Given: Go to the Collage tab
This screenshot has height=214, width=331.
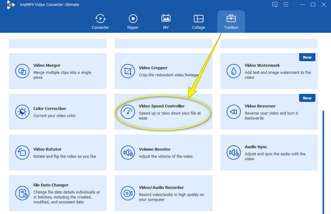Looking at the screenshot, I should tap(199, 22).
